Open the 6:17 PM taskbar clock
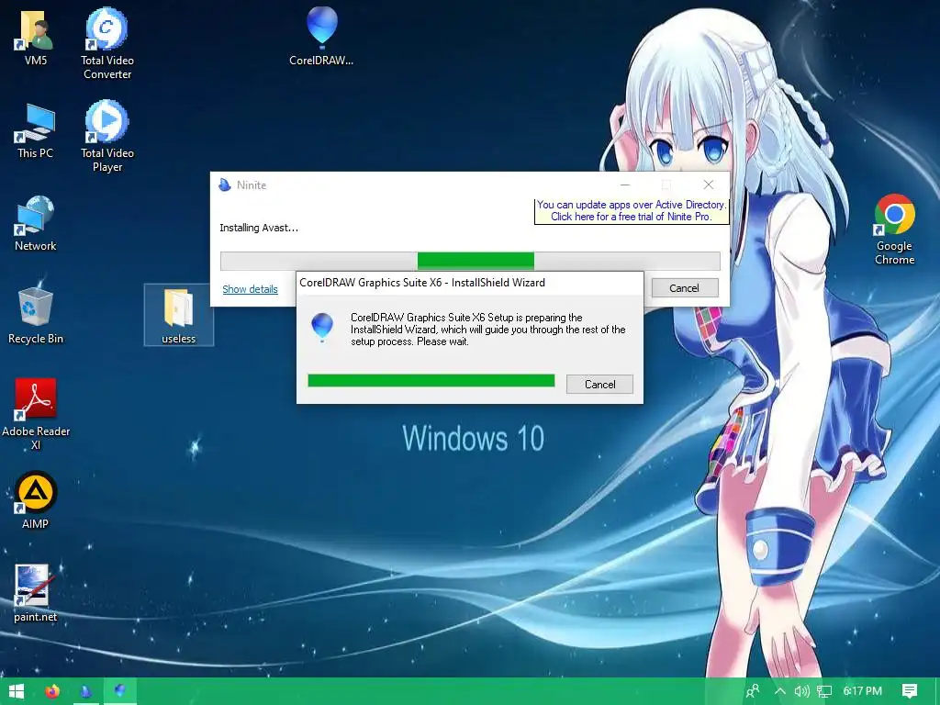This screenshot has width=940, height=705. [863, 691]
